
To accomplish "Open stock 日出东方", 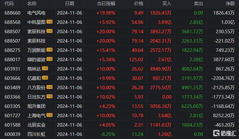I will click(x=36, y=97).
